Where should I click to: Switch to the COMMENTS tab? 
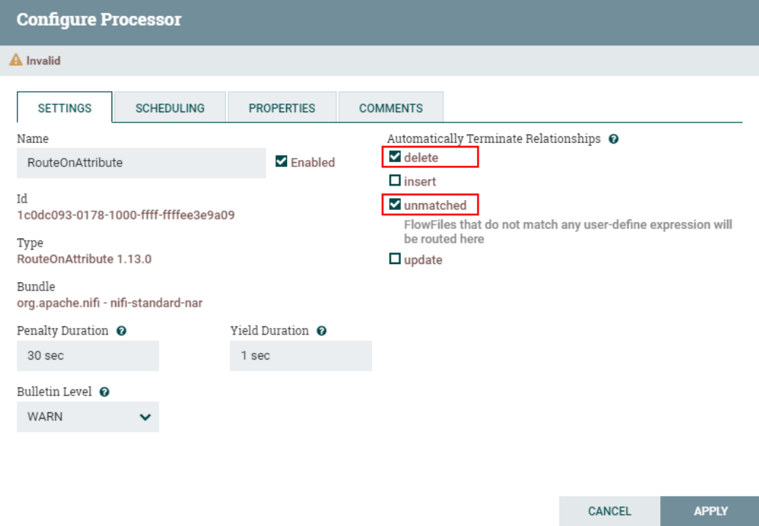coord(391,107)
